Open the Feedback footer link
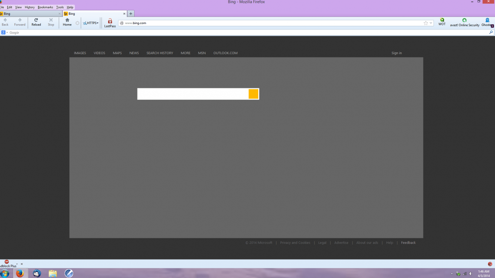The width and height of the screenshot is (495, 278). (x=408, y=243)
